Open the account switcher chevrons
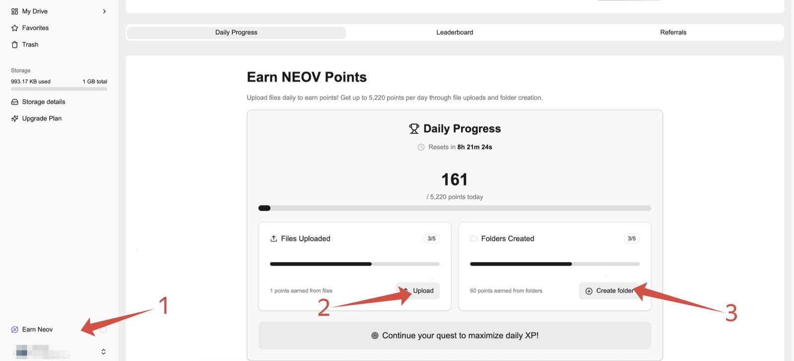The image size is (794, 361). click(x=103, y=352)
